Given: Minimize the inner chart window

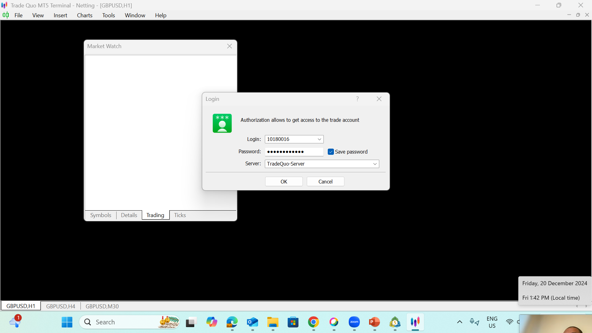Looking at the screenshot, I should (569, 15).
